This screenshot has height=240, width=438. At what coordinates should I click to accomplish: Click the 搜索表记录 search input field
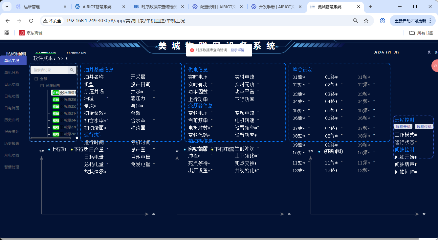[x=49, y=70]
